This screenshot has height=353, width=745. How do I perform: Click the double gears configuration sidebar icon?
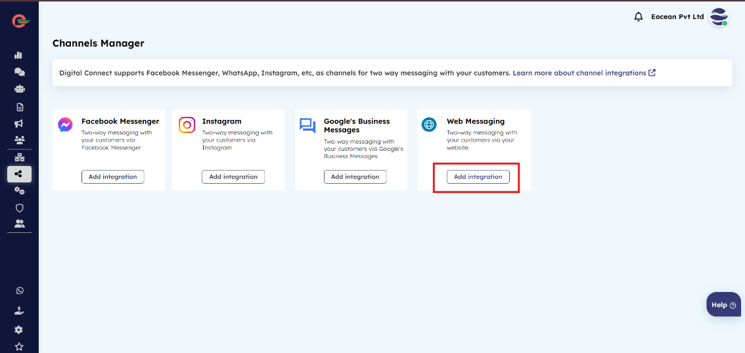[x=19, y=190]
